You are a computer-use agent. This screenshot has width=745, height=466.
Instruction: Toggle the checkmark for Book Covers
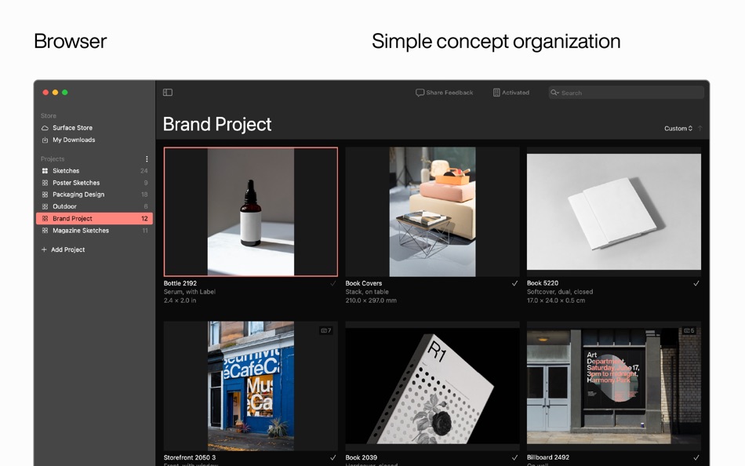[x=514, y=283]
